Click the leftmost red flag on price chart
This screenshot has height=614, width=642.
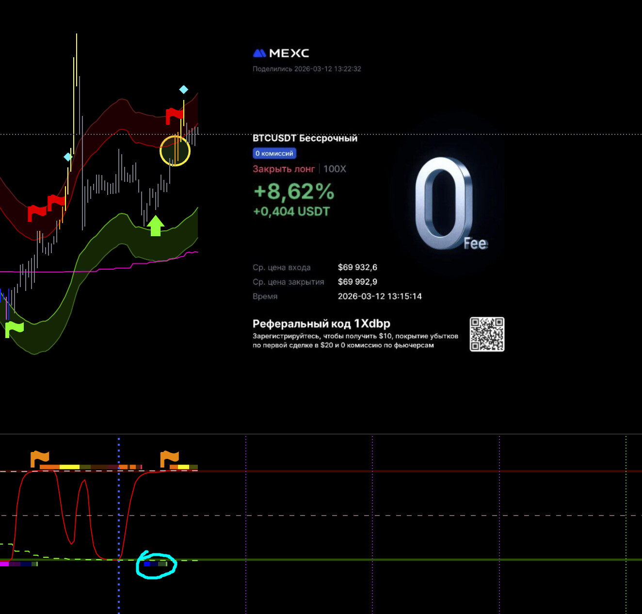coord(36,212)
